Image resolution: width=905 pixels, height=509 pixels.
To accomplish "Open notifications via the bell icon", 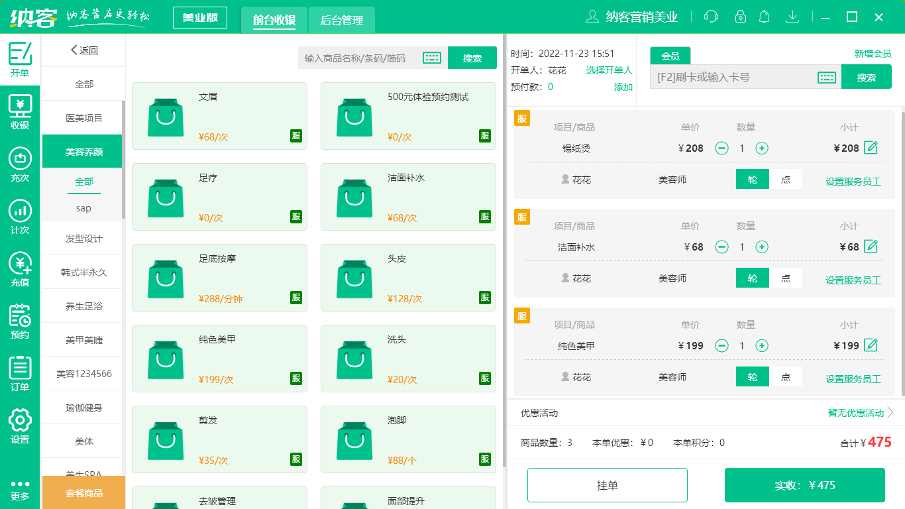I will [764, 16].
